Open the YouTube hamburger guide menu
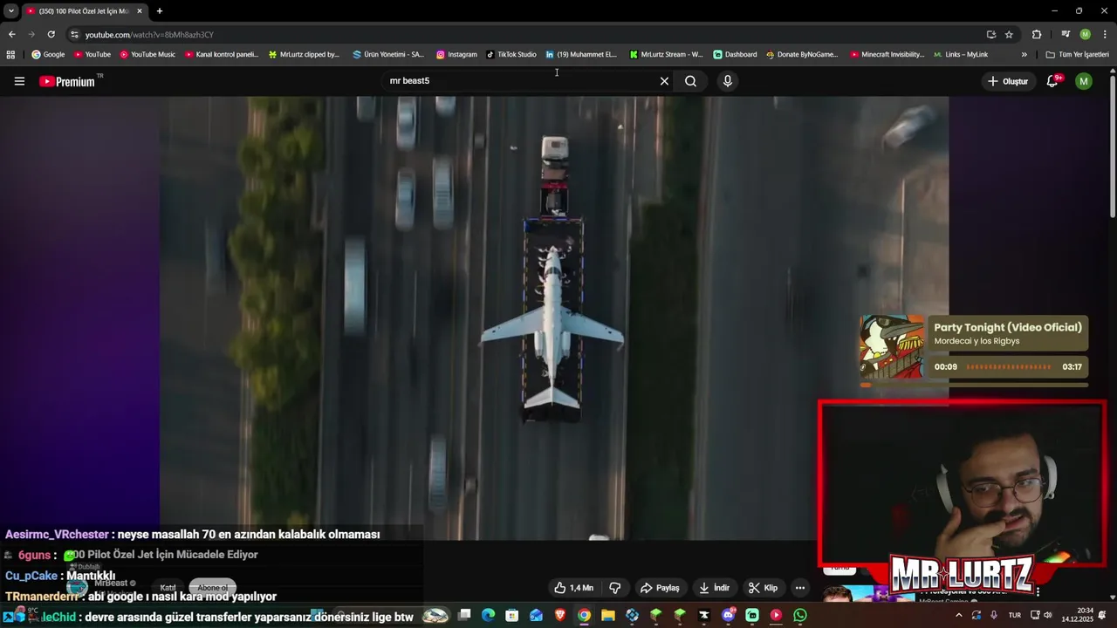Viewport: 1117px width, 628px height. (19, 81)
